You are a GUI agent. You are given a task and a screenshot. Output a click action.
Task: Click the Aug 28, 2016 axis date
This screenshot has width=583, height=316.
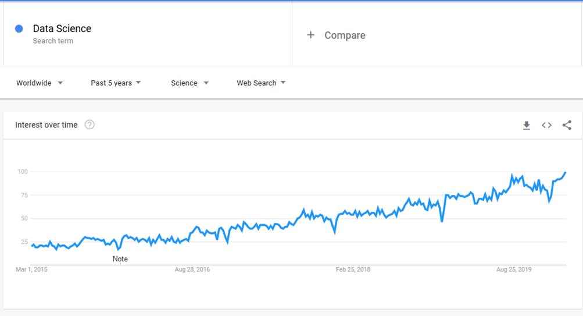coord(192,269)
